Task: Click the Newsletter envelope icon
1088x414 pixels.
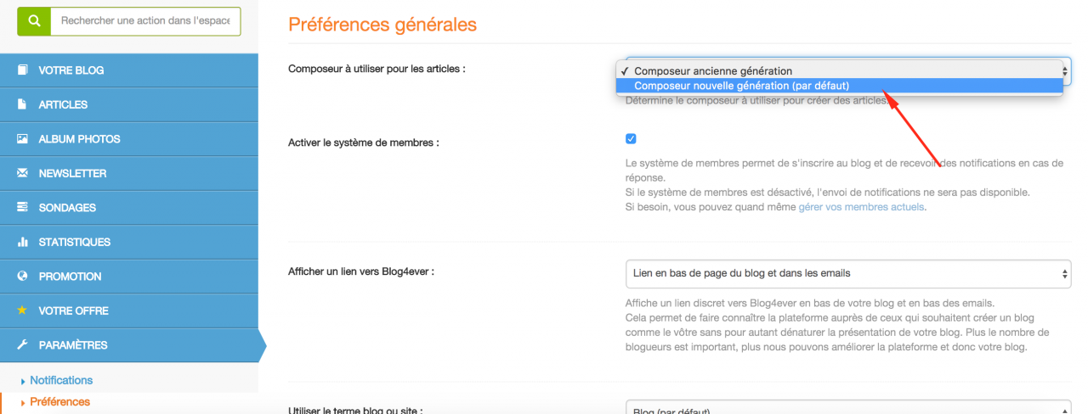Action: coord(22,173)
